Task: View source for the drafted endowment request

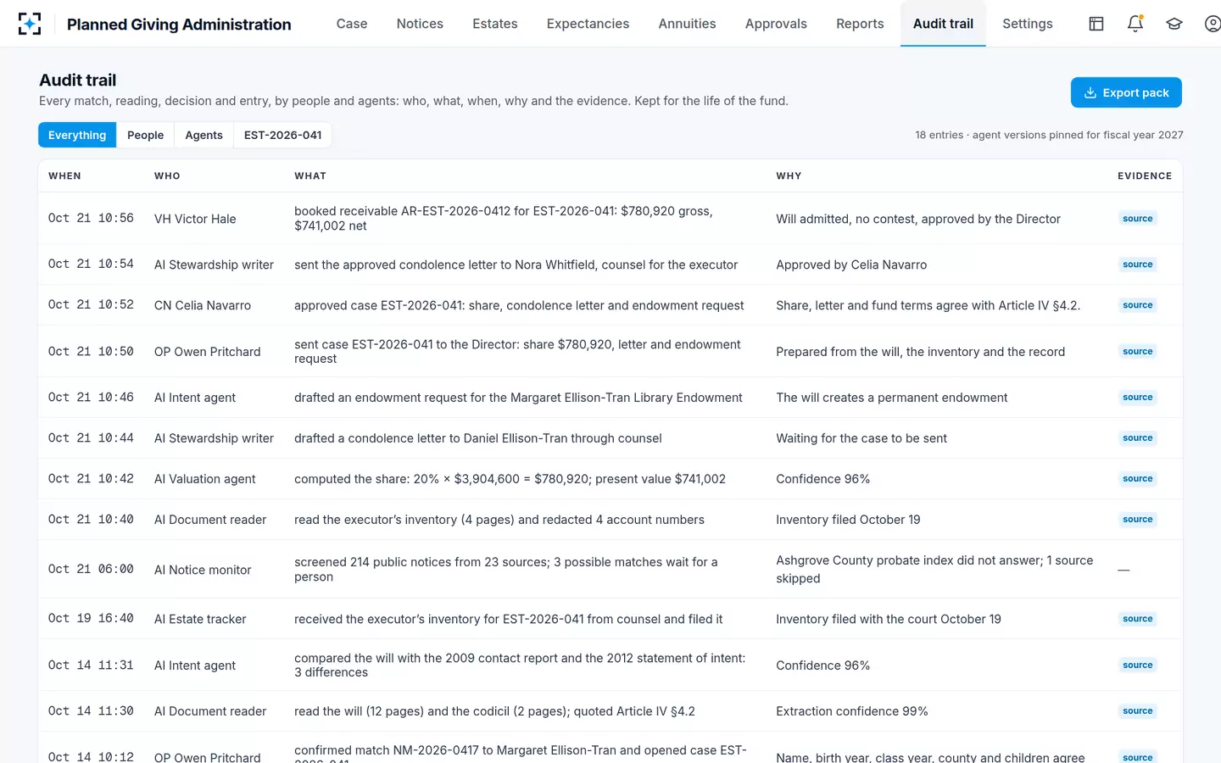Action: coord(1137,397)
